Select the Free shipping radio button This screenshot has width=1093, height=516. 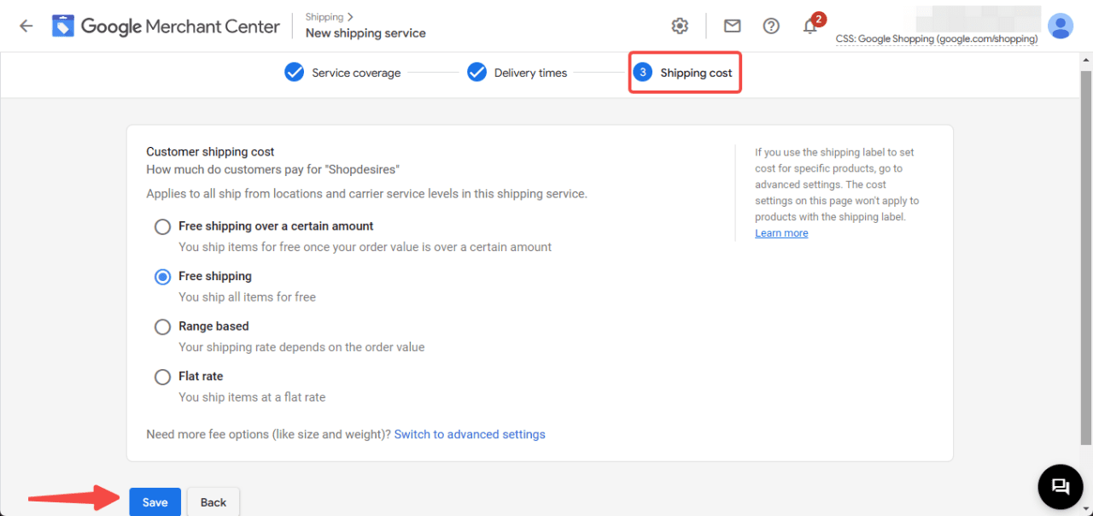click(x=162, y=277)
